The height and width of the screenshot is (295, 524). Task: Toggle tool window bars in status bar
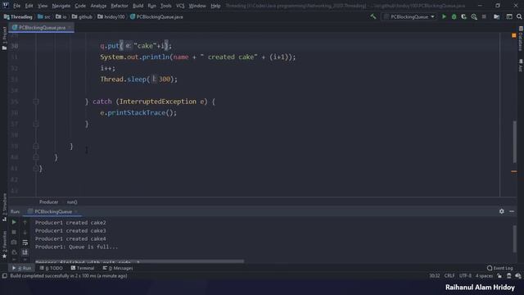[4, 276]
